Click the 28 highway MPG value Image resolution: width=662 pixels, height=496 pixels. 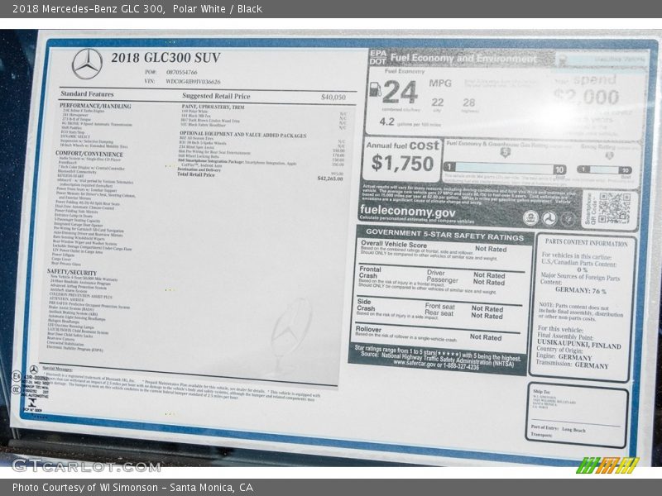pos(469,103)
